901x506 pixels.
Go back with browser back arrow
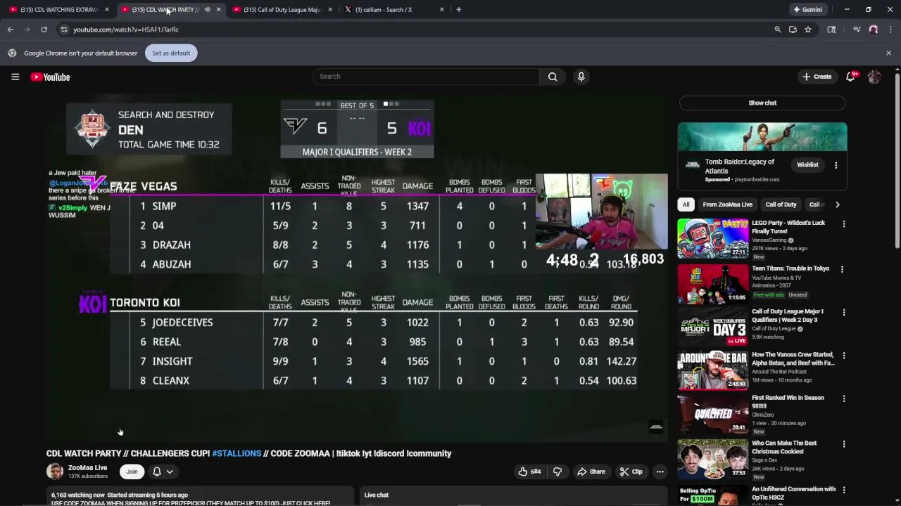11,30
